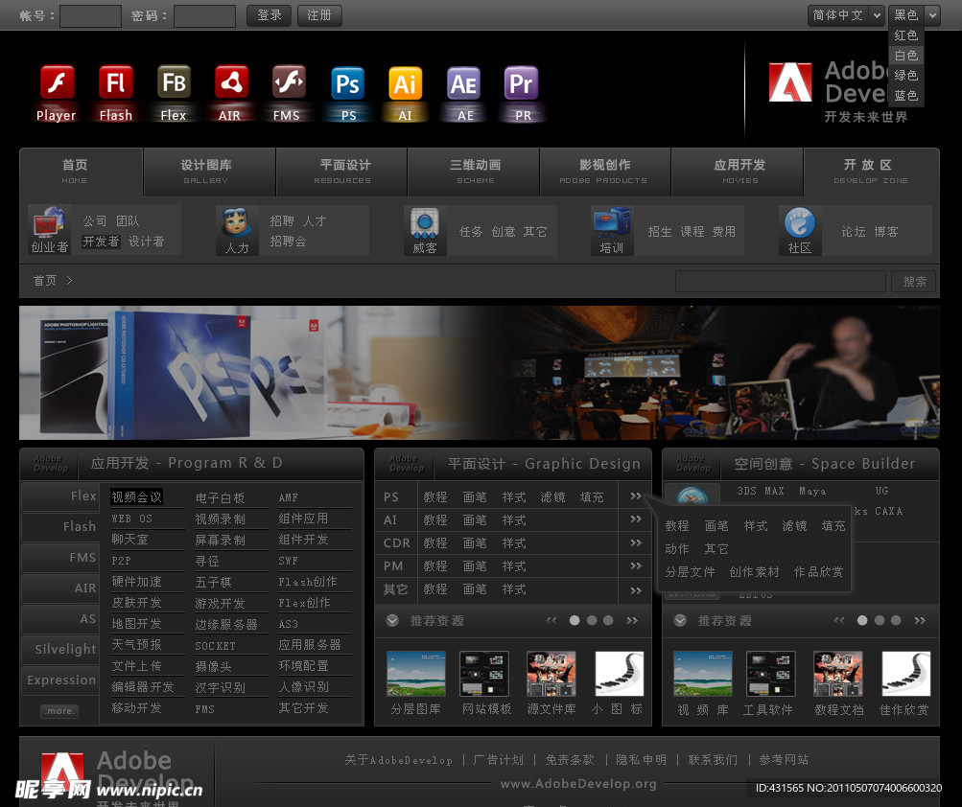Collapse 推荐资源 in 空间创意 panel
This screenshot has width=962, height=807.
pos(680,620)
